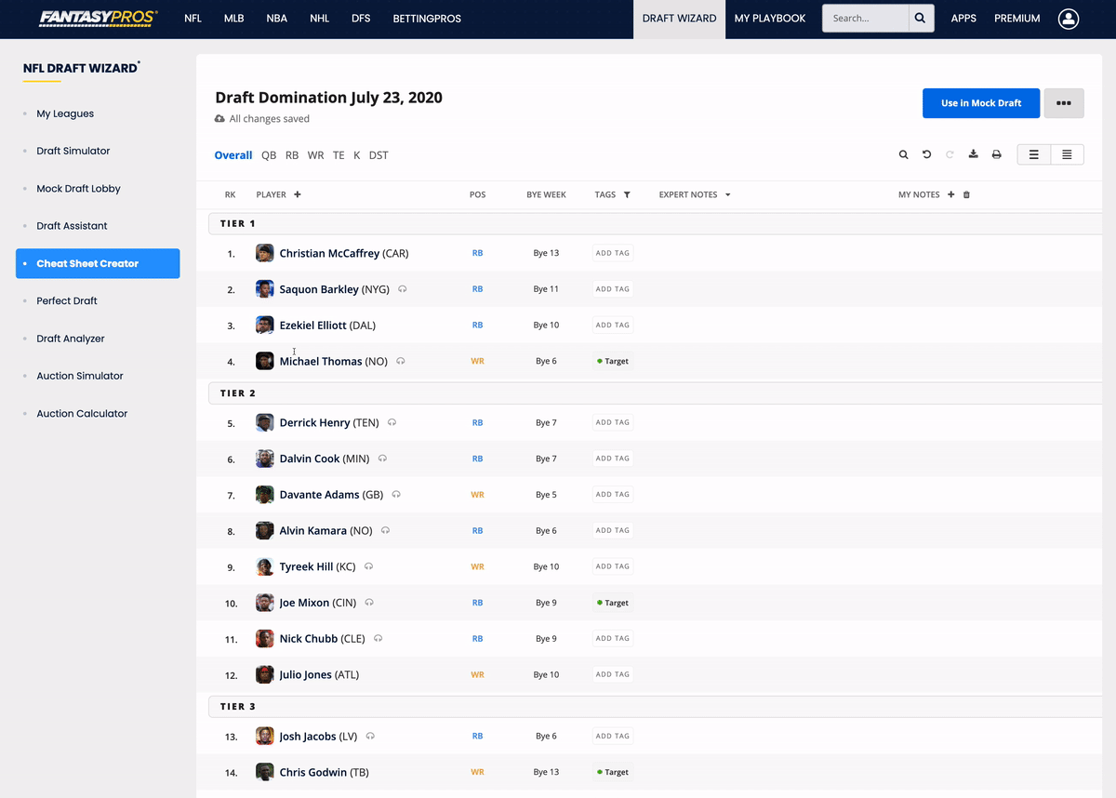Open the three-dot more options button
This screenshot has width=1116, height=798.
pyautogui.click(x=1064, y=103)
